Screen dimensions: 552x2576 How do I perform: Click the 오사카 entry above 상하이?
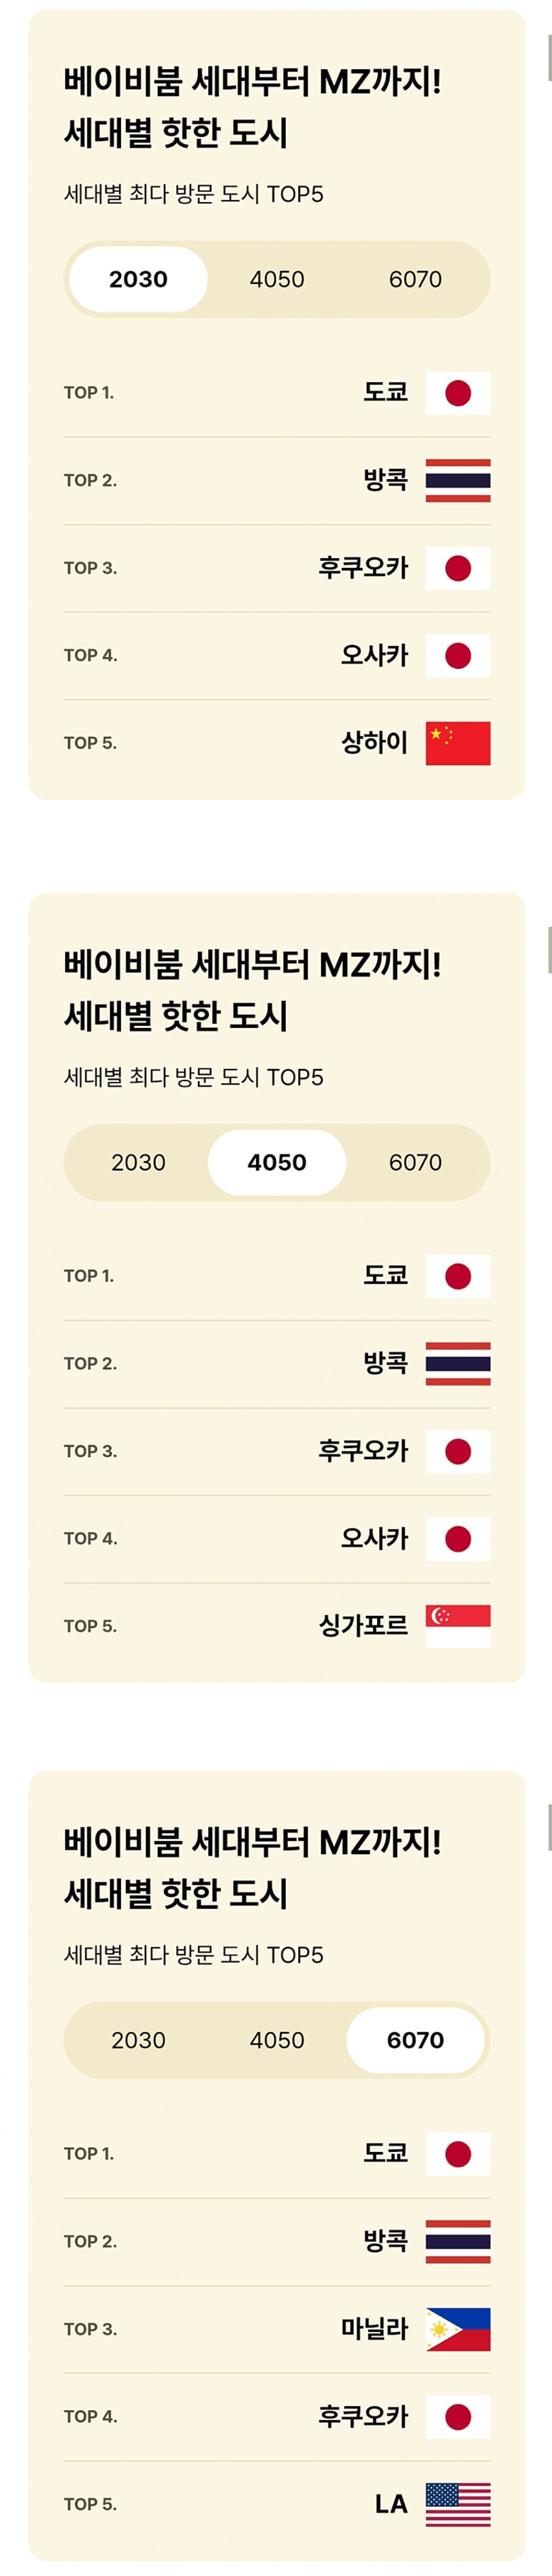tap(374, 655)
